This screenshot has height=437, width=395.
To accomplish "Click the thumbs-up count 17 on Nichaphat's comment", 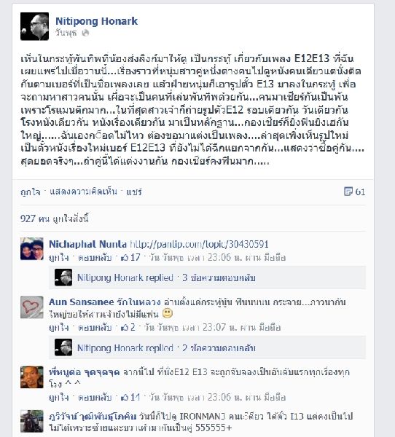I will pyautogui.click(x=130, y=257).
